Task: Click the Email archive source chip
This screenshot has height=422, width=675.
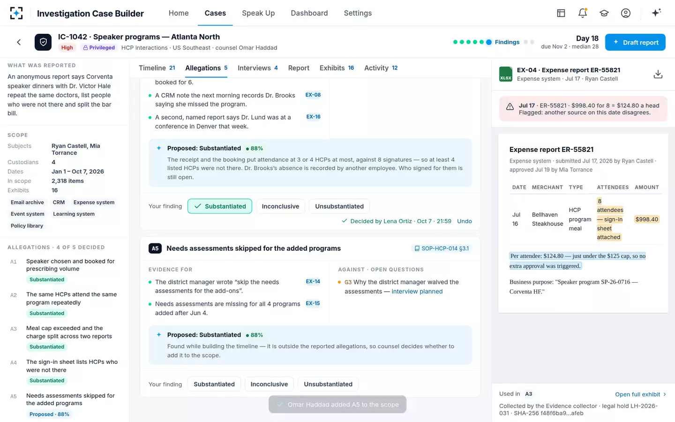Action: pos(27,203)
